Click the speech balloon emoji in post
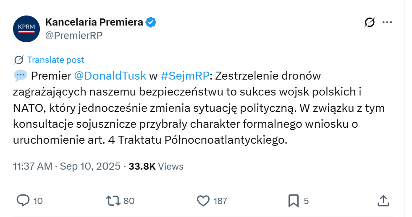This screenshot has height=217, width=412. point(20,76)
